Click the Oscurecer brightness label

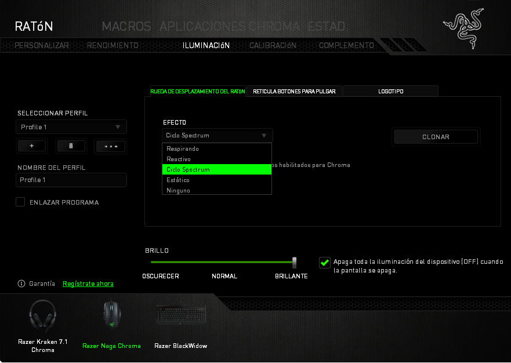(161, 276)
